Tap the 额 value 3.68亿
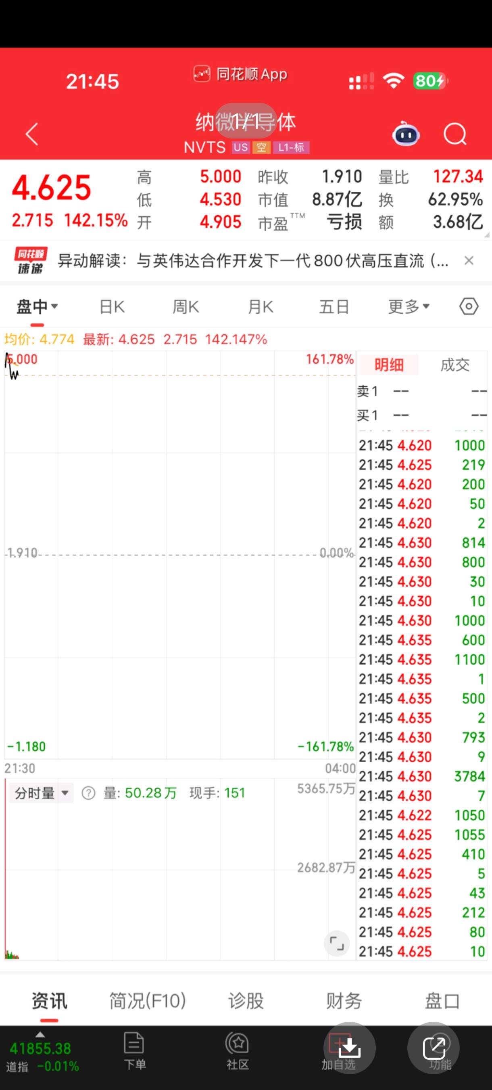The width and height of the screenshot is (492, 1090). 458,222
